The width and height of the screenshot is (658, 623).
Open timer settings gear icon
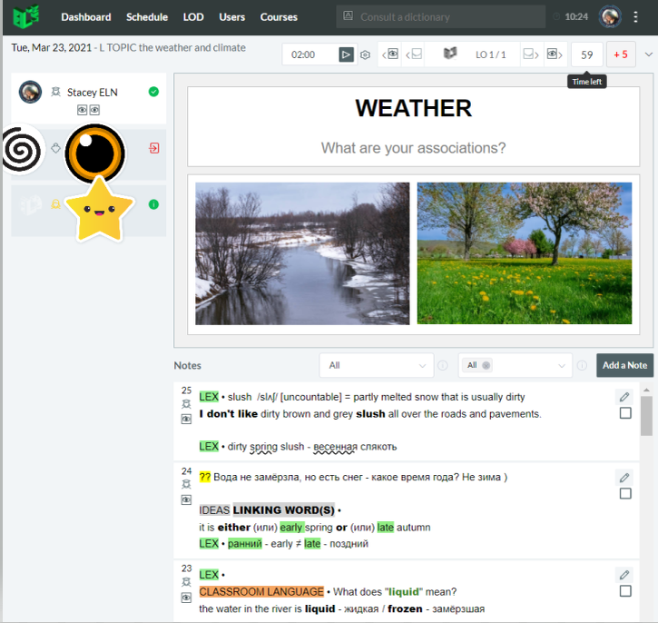tap(365, 55)
